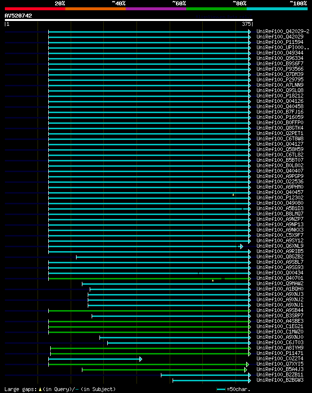Screen dimensions: 312x393
Task: Click the green alignment bar for UniRef100_Q40701
Action: coord(150,278)
